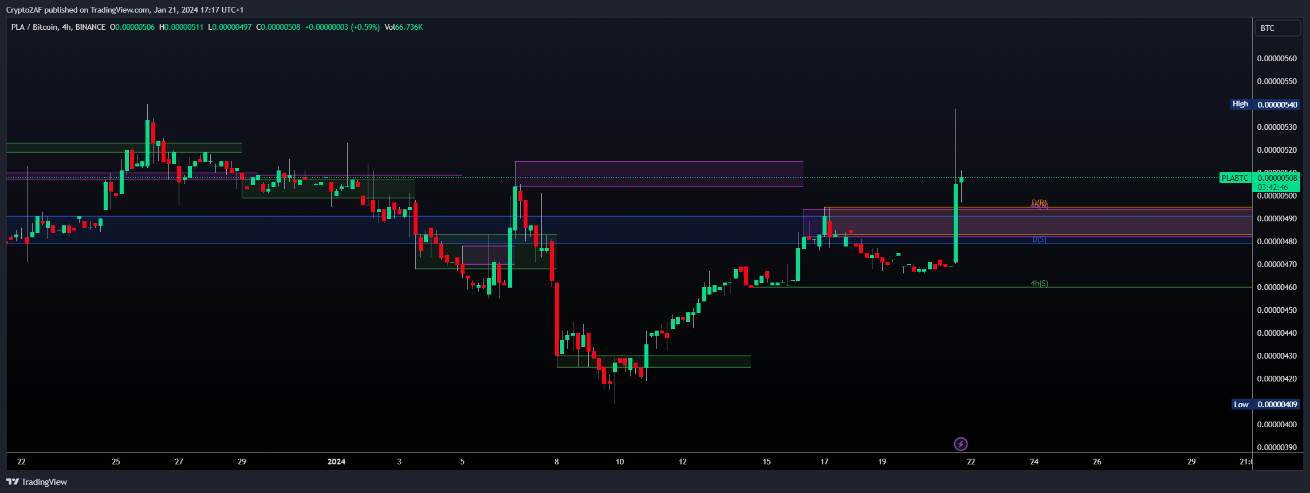Click the 0.00000390 price axis label
Screen dimensions: 1310x493
point(1277,447)
